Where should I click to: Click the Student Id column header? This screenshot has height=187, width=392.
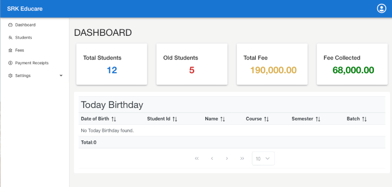(x=159, y=119)
